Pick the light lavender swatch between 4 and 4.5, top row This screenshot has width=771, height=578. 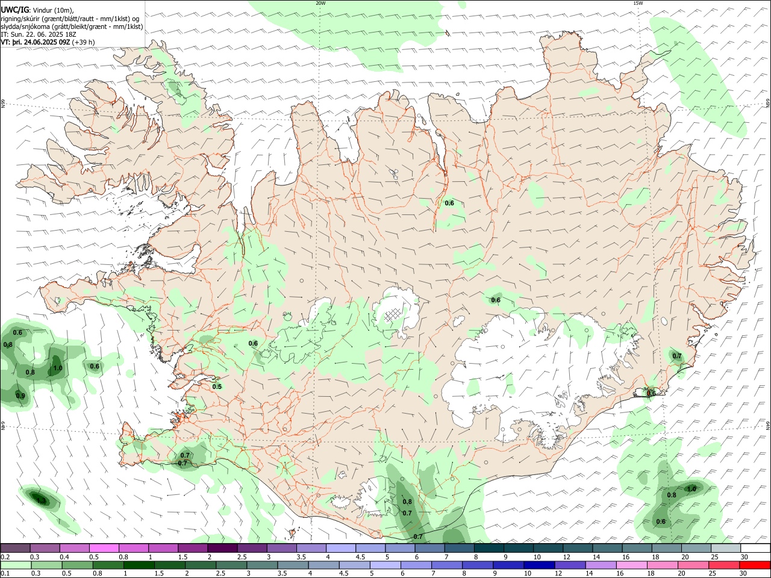click(341, 548)
